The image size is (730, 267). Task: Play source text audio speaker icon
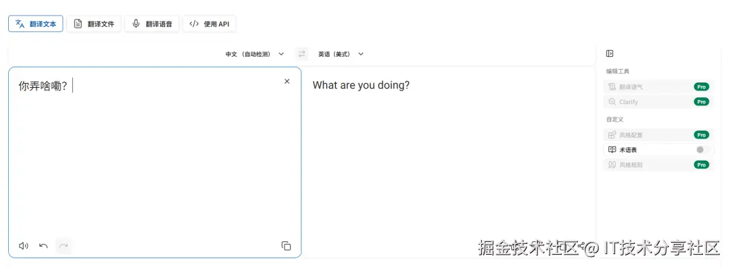pos(23,245)
